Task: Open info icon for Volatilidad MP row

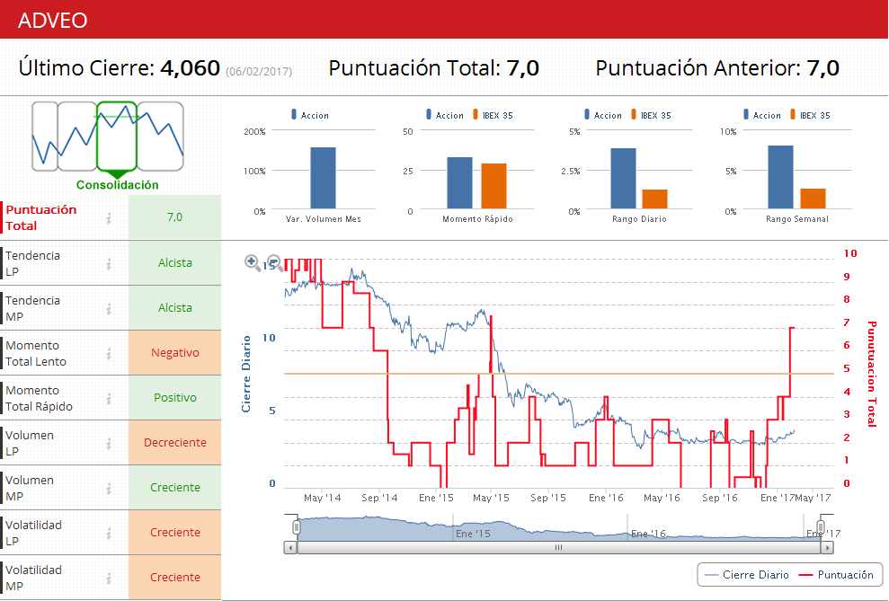Action: coord(109,578)
